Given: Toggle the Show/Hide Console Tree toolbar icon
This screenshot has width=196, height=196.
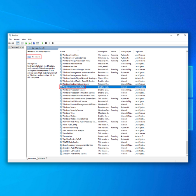Looking at the screenshot, I should 18,43.
